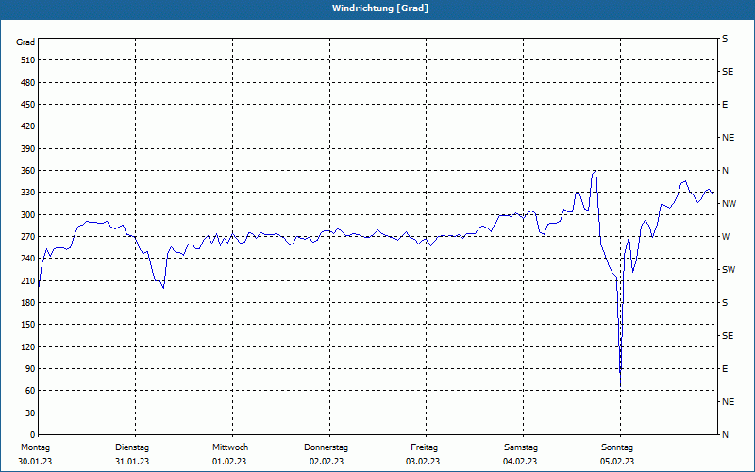Click the W compass direction label
The height and width of the screenshot is (472, 755).
(726, 237)
